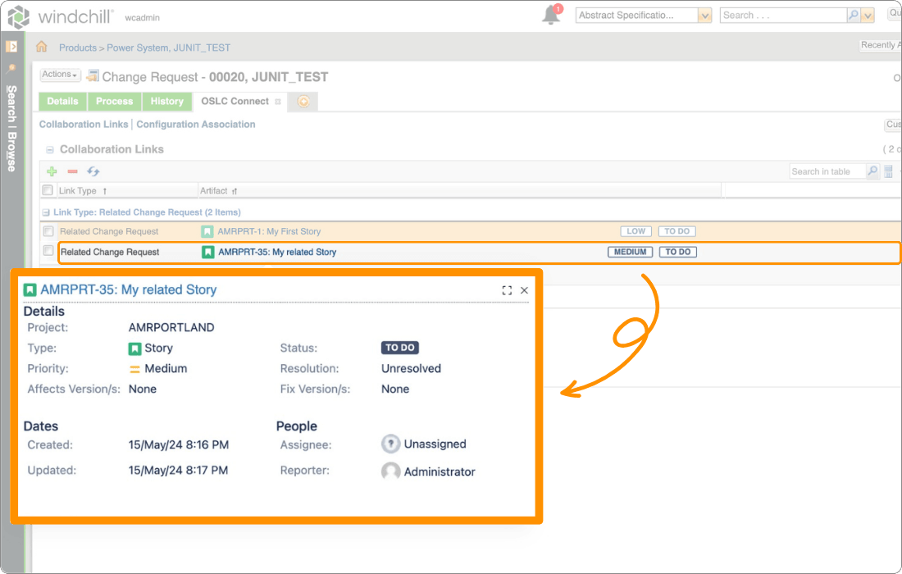Switch to the Process tab

(x=114, y=101)
